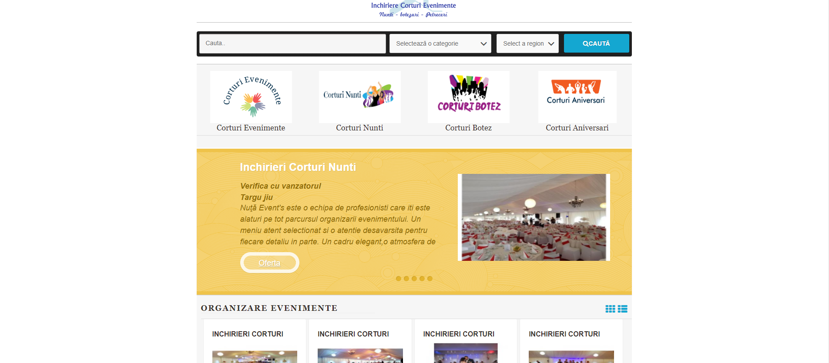Open the Inchirieri Corturi Nunti banner heading
829x363 pixels.
click(x=298, y=167)
